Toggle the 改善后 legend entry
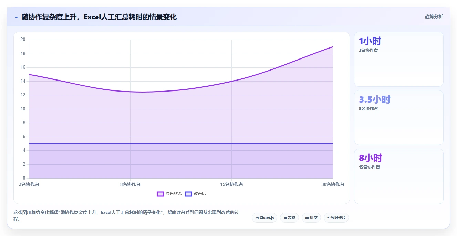This screenshot has width=457, height=236. (x=196, y=194)
